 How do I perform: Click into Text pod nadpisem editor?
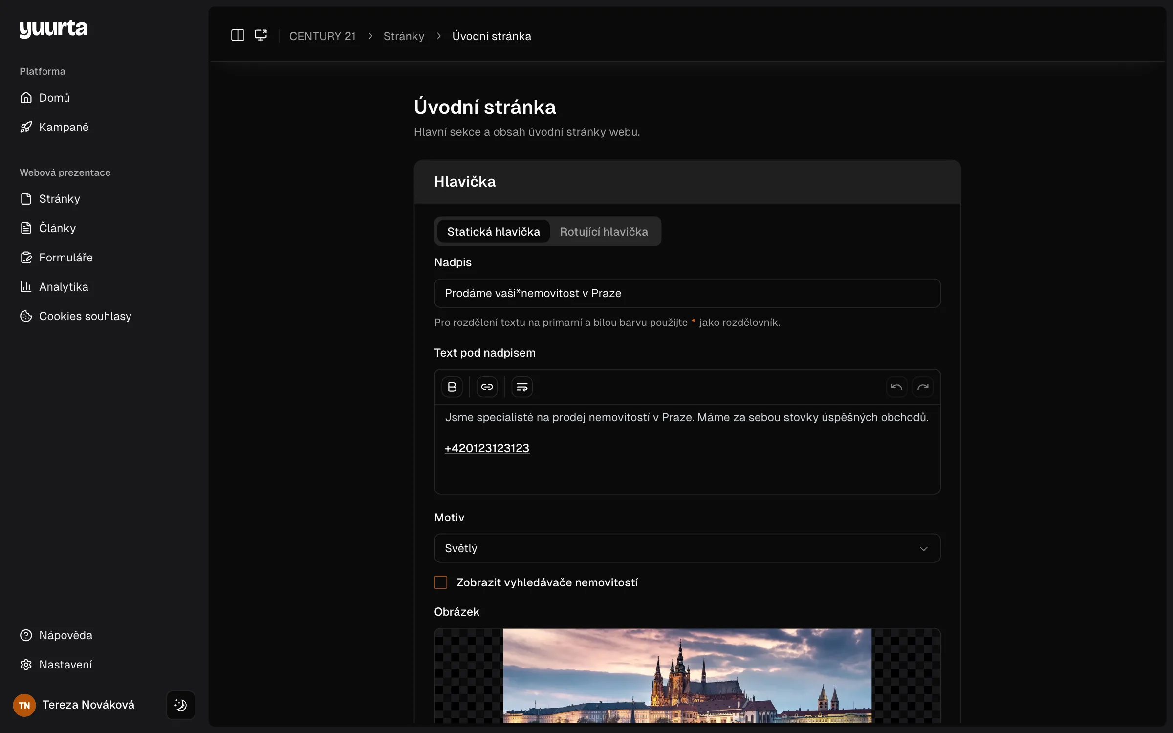tap(687, 449)
